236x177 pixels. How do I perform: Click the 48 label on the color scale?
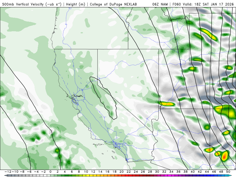[x=221, y=172]
